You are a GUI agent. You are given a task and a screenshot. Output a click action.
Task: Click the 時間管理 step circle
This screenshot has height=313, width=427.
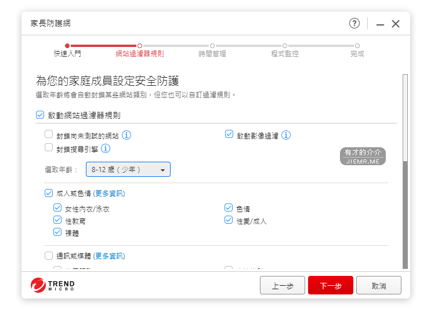tap(212, 45)
